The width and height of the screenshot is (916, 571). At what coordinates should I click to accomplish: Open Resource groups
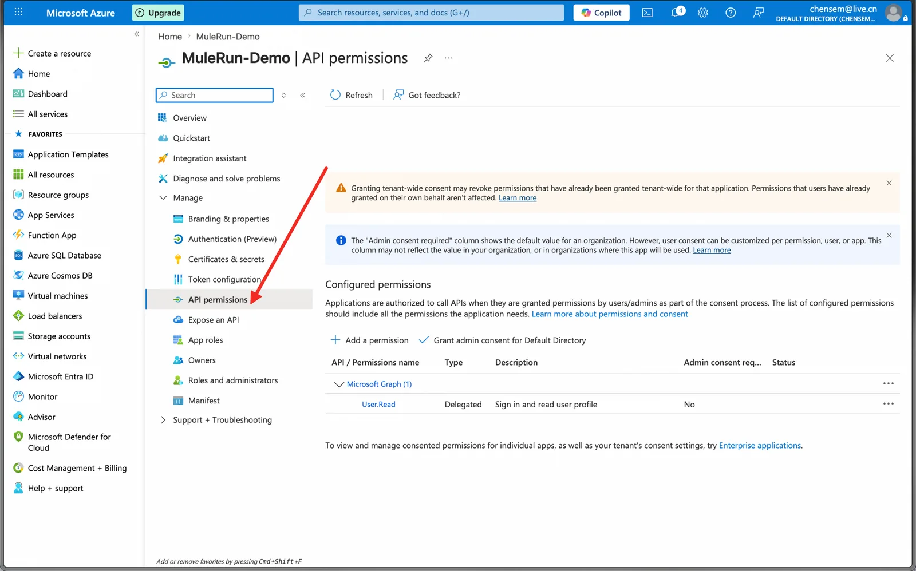pos(51,195)
